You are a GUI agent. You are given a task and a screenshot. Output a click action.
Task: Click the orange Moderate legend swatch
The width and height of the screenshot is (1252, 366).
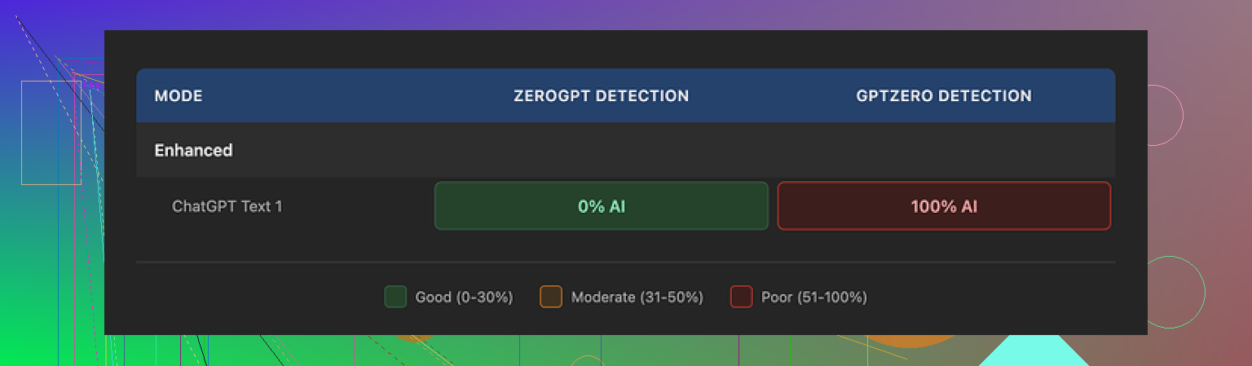(x=551, y=297)
